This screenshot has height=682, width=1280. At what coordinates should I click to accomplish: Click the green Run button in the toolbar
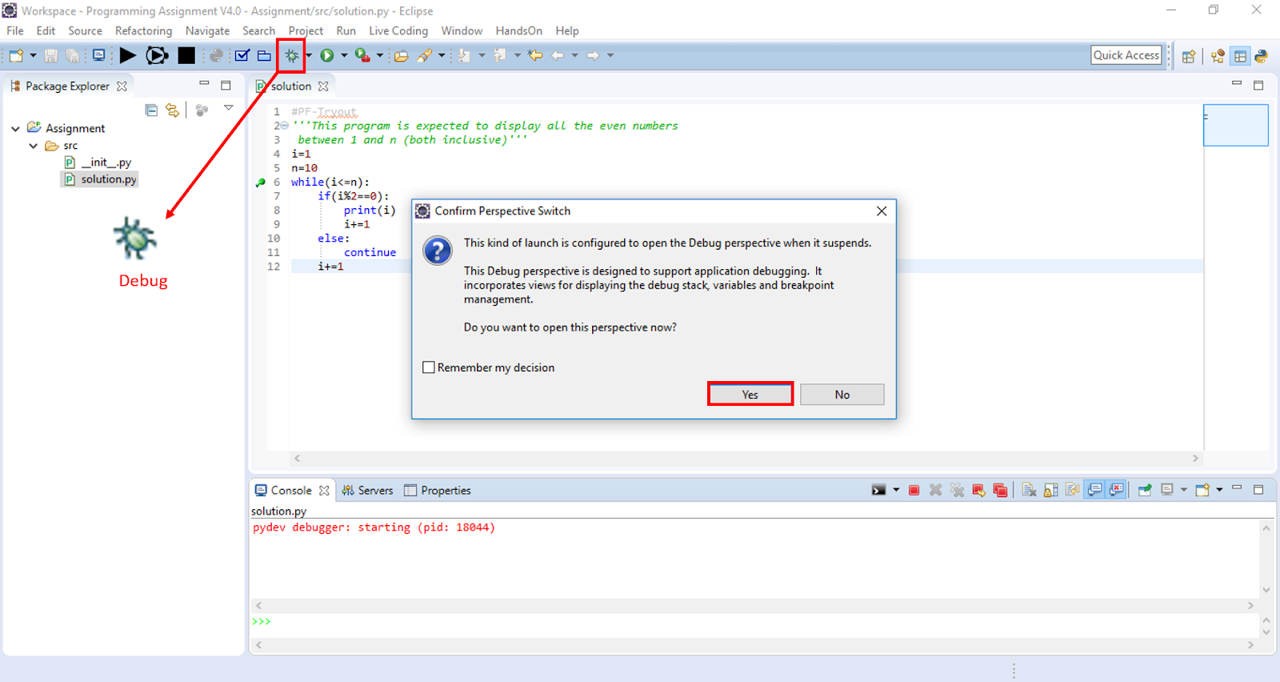[327, 55]
